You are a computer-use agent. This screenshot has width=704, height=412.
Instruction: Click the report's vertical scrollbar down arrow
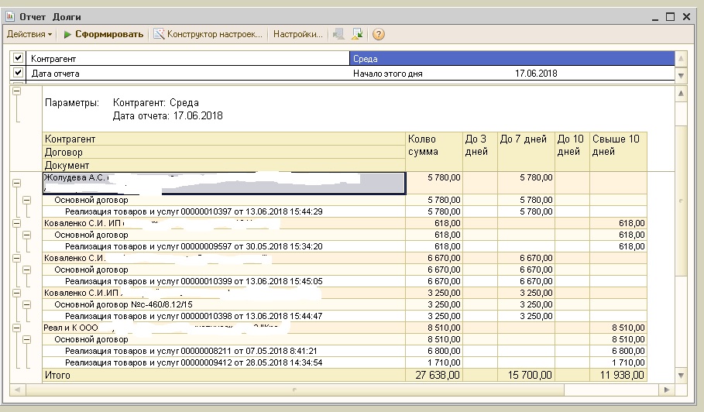[681, 376]
